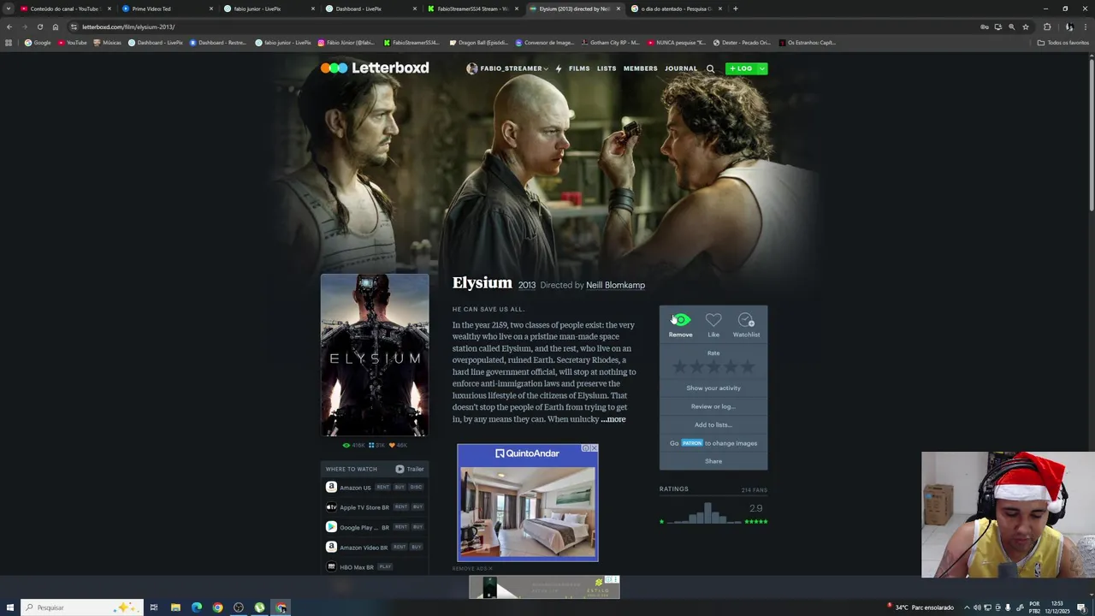Click the 2013 release year link
Image resolution: width=1095 pixels, height=616 pixels.
pyautogui.click(x=527, y=285)
